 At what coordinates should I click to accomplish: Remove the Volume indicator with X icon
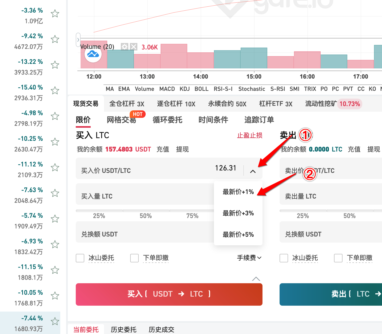click(134, 47)
